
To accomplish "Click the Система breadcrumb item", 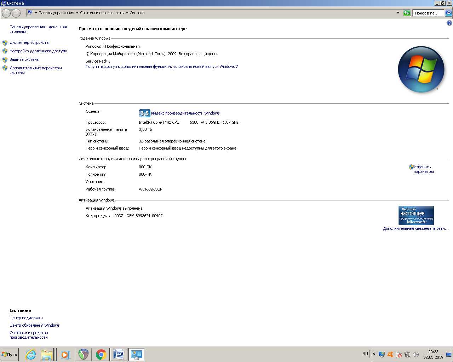I will point(137,13).
